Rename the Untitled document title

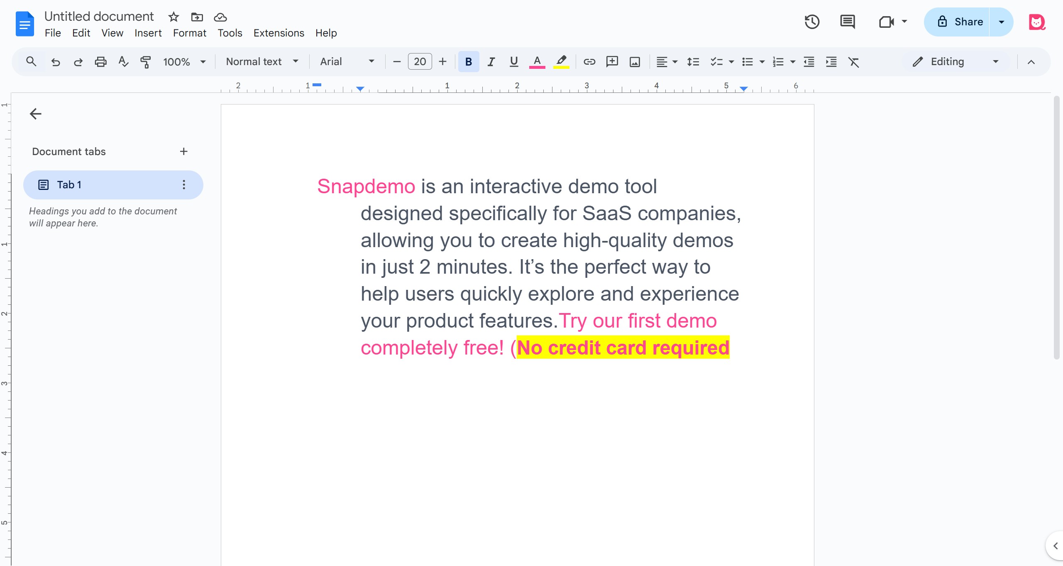click(x=99, y=17)
